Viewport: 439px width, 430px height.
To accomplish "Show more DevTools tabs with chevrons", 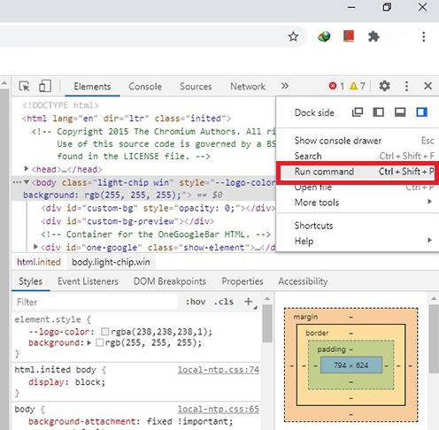I will coord(285,86).
